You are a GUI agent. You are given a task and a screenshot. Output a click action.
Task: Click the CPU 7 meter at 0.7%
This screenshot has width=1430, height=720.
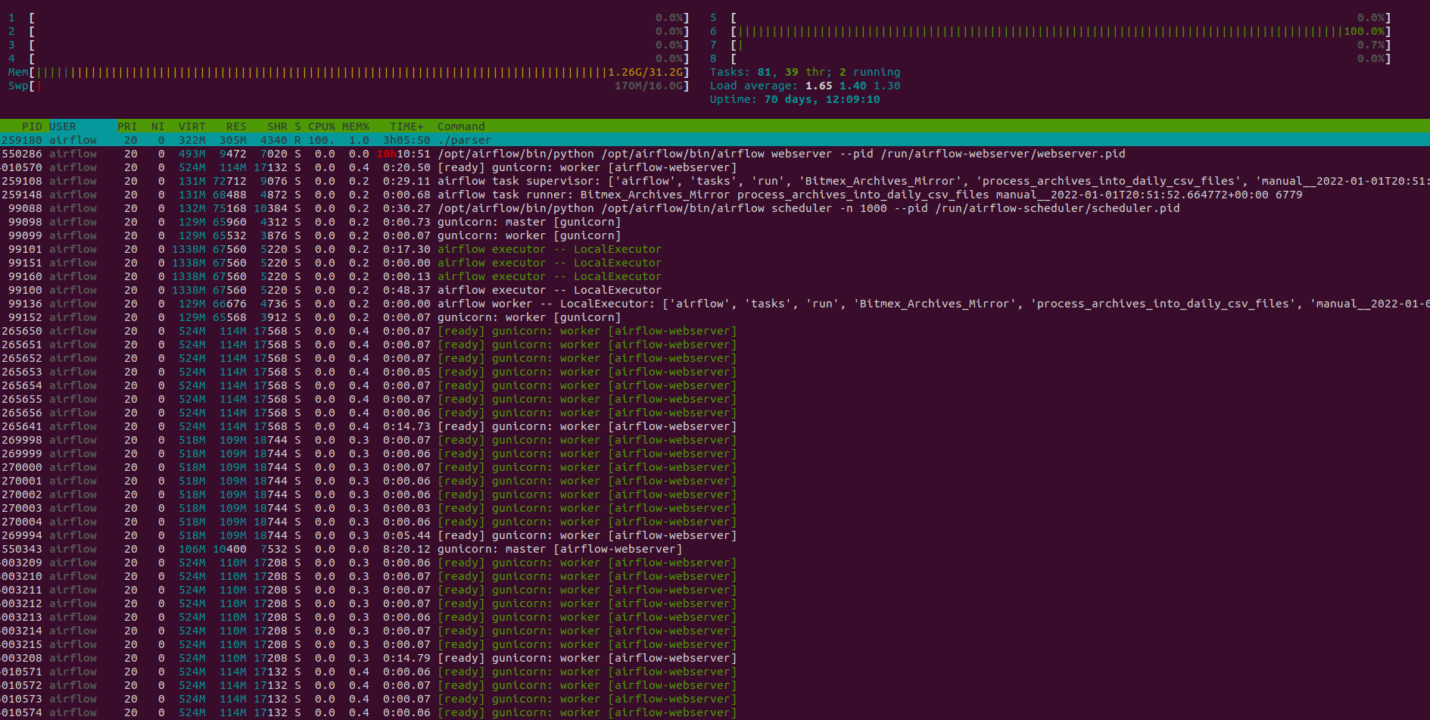[x=1050, y=45]
